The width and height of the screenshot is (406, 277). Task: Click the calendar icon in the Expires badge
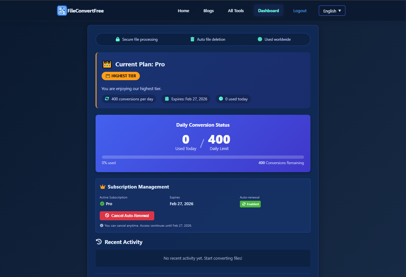pyautogui.click(x=166, y=99)
